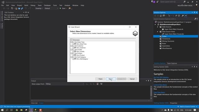The height and width of the screenshot is (112, 199).
Task: Cancel the Cube Wizard
Action: (x=132, y=79)
